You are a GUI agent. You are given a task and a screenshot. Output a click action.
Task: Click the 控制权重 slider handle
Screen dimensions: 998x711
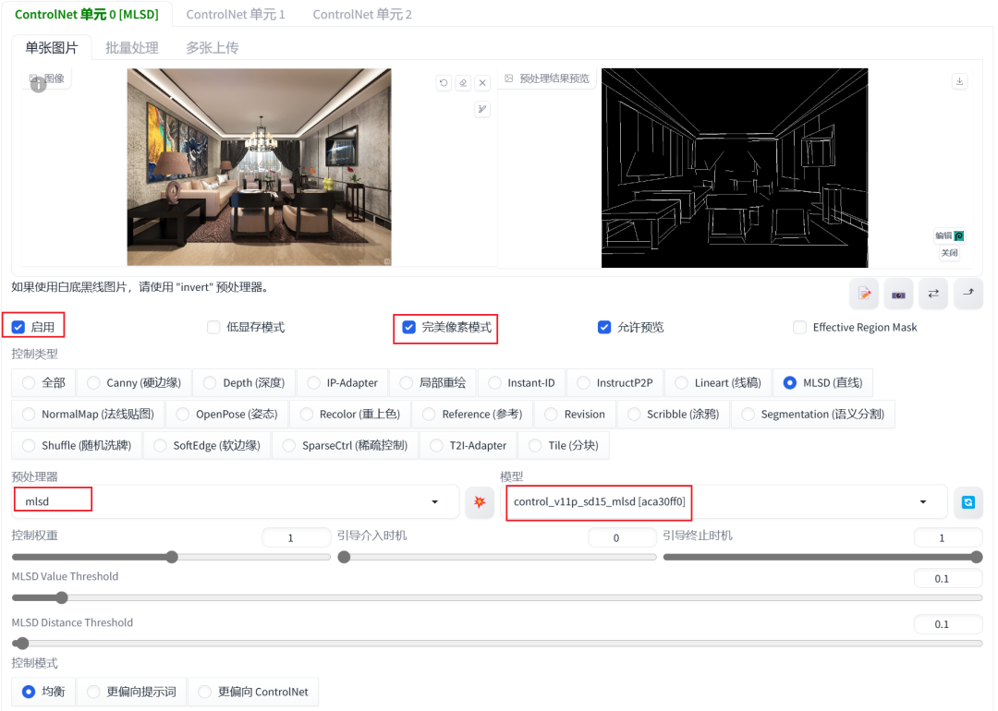[172, 557]
